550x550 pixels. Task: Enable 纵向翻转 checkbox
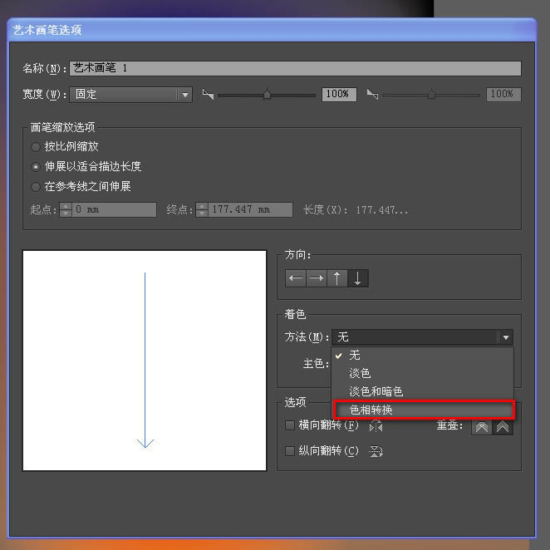[290, 451]
